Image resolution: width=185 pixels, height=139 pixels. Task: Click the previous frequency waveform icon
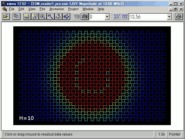pos(117,17)
